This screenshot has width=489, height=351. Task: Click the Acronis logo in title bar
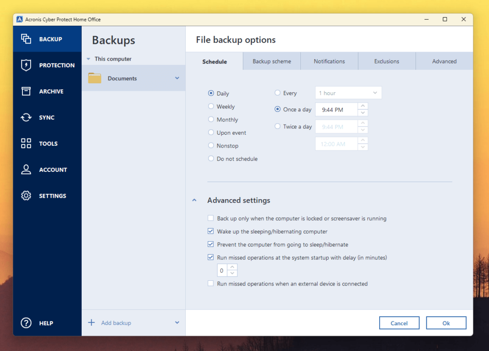click(19, 20)
